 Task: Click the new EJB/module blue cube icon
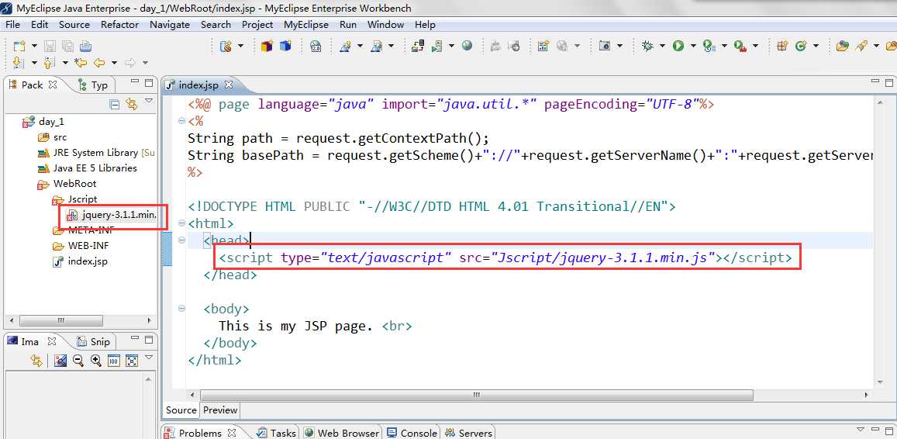pos(285,46)
